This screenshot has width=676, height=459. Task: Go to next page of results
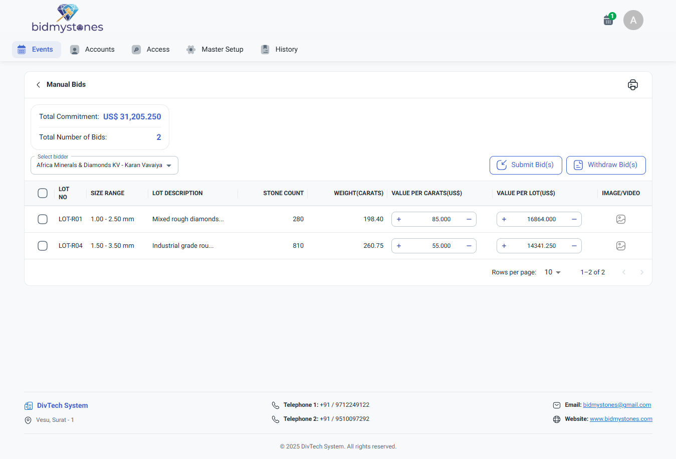642,272
